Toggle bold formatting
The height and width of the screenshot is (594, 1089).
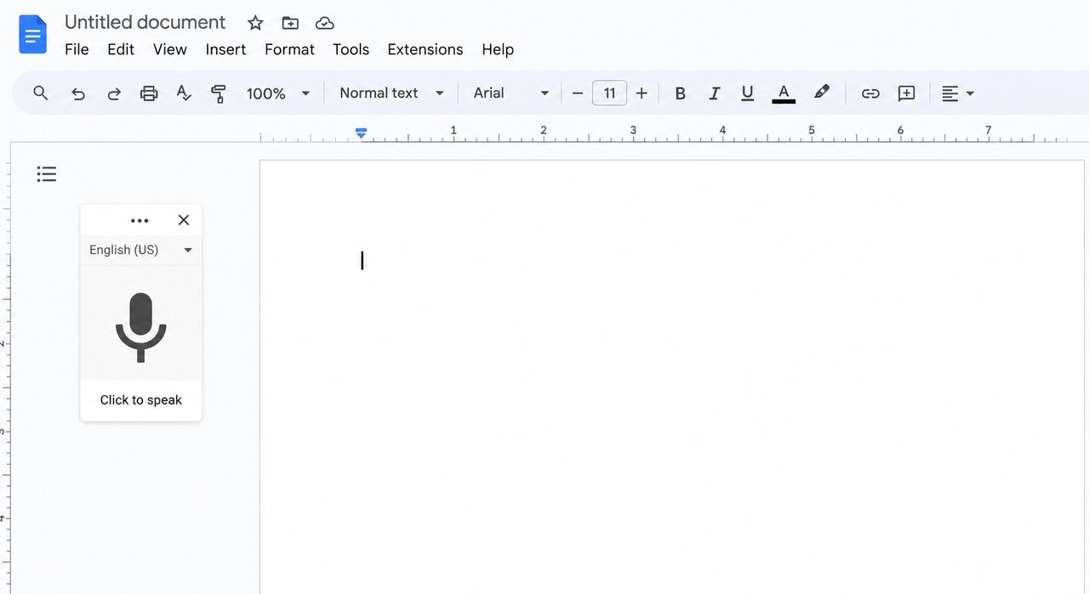click(680, 93)
